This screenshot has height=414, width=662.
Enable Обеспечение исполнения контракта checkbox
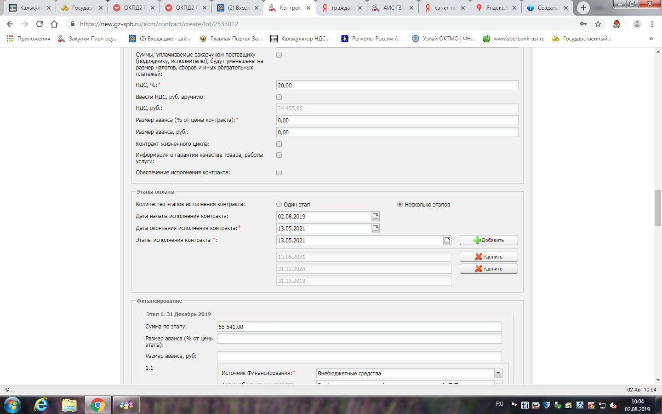point(279,172)
